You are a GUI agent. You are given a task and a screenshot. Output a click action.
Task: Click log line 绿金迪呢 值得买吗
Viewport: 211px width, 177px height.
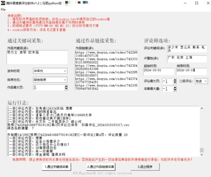[36, 155]
